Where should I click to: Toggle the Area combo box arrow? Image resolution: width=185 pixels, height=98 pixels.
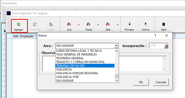pos(116,45)
